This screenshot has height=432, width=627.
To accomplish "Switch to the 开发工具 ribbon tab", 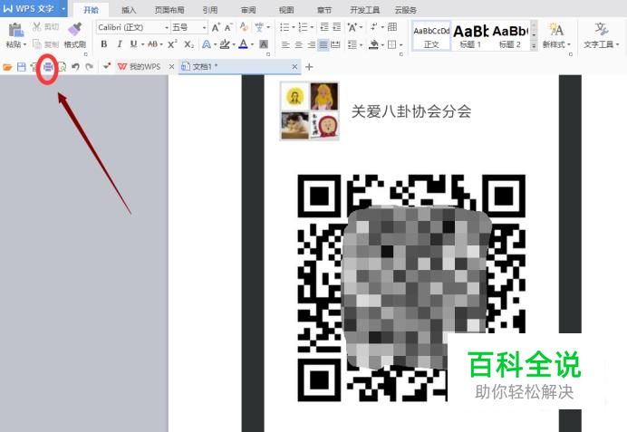I will pyautogui.click(x=364, y=10).
